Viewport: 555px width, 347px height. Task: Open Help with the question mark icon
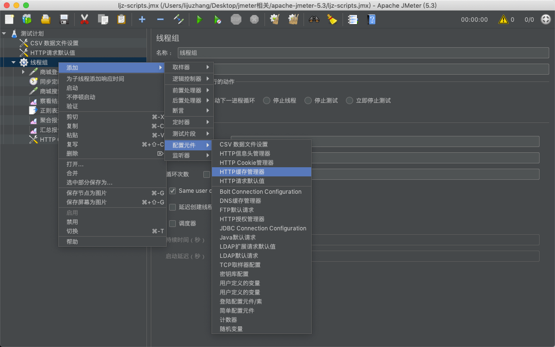(371, 19)
